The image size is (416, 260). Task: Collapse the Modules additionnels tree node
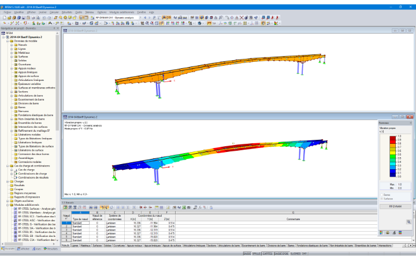8,205
